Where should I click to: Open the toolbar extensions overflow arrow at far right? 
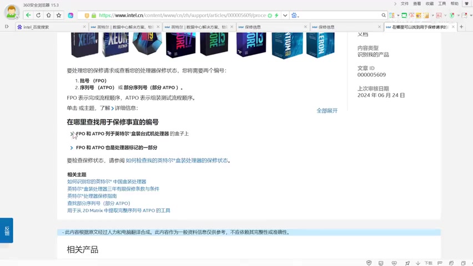[471, 16]
